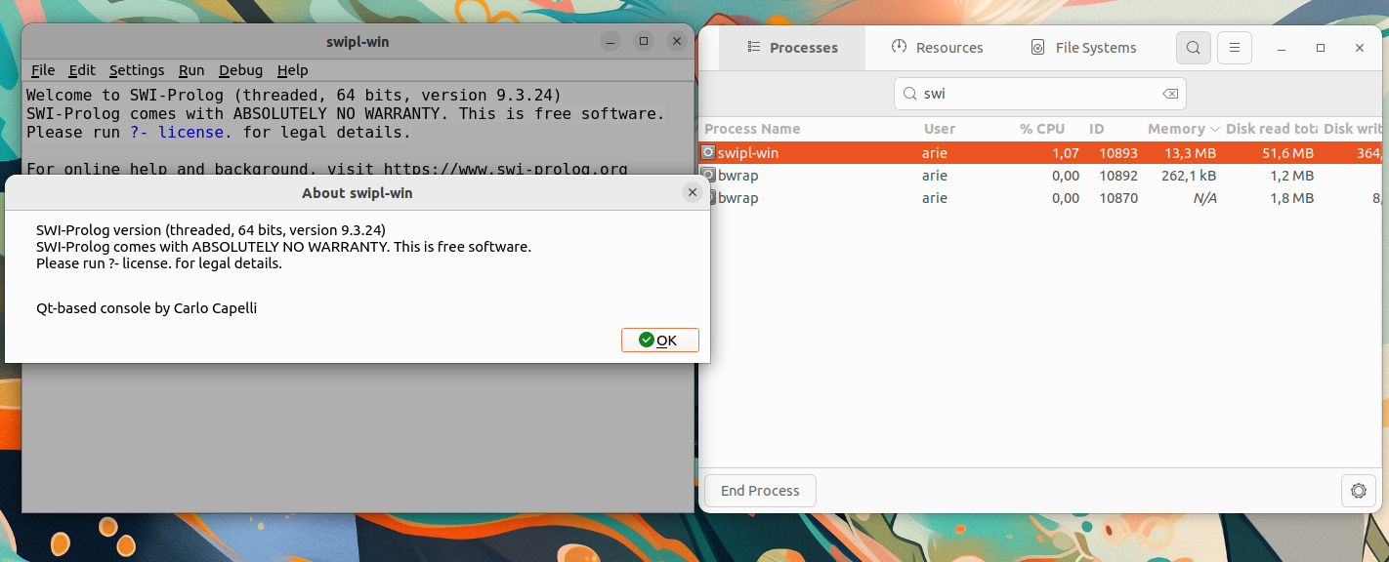Sort by the Disk read total column

coord(1271,129)
